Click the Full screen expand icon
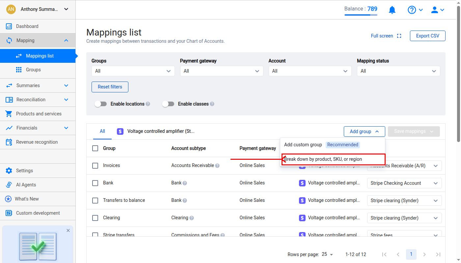The width and height of the screenshot is (461, 263). pyautogui.click(x=399, y=36)
